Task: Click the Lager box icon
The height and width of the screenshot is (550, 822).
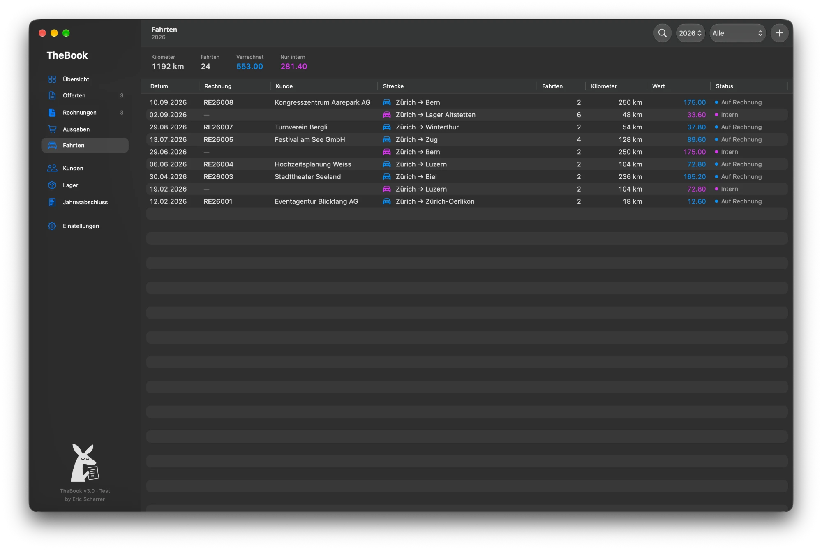Action: coord(52,185)
